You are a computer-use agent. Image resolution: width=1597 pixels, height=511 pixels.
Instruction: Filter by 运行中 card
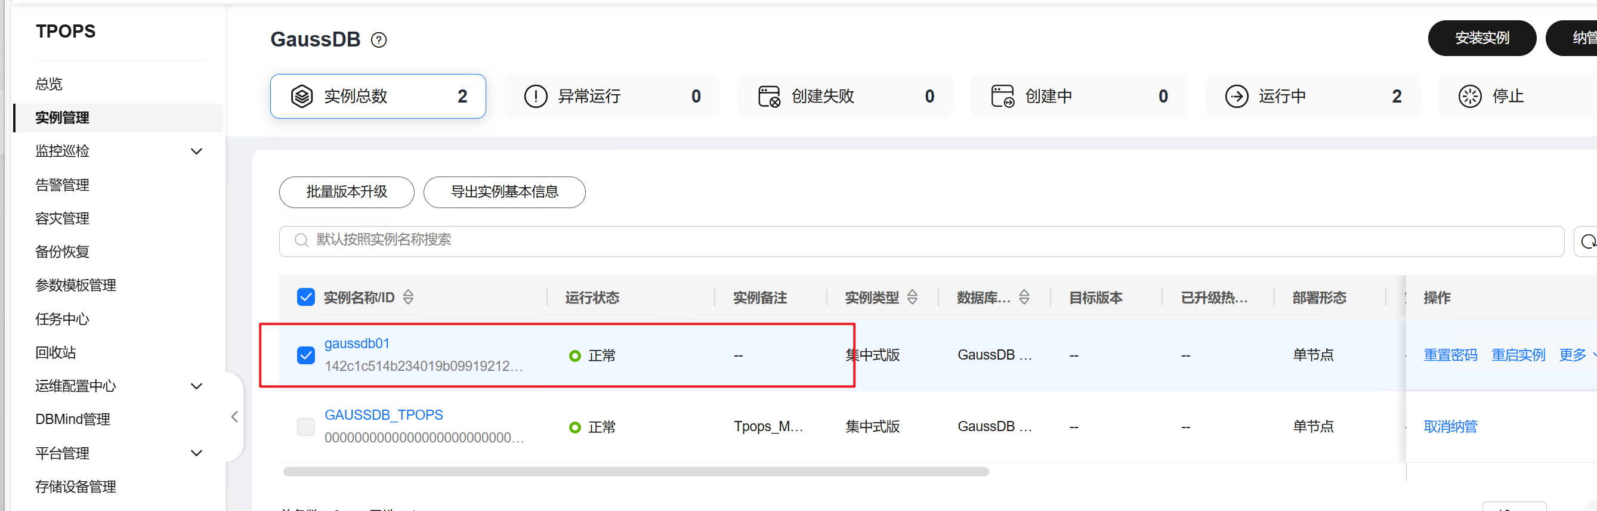tap(1312, 97)
